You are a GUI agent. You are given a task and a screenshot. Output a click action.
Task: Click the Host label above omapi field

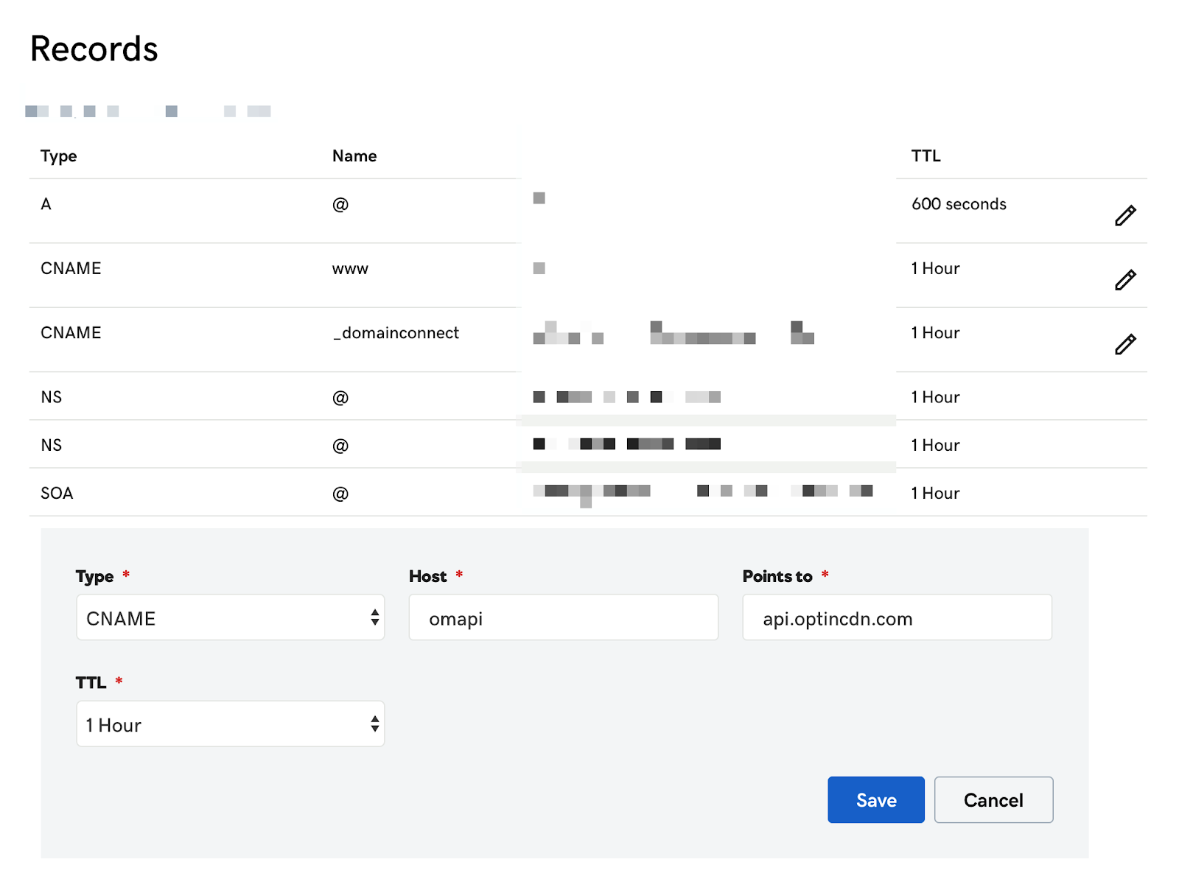tap(428, 576)
